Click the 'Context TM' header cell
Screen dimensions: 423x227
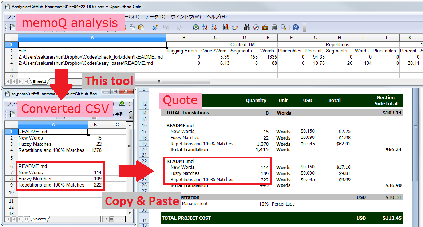[x=244, y=44]
